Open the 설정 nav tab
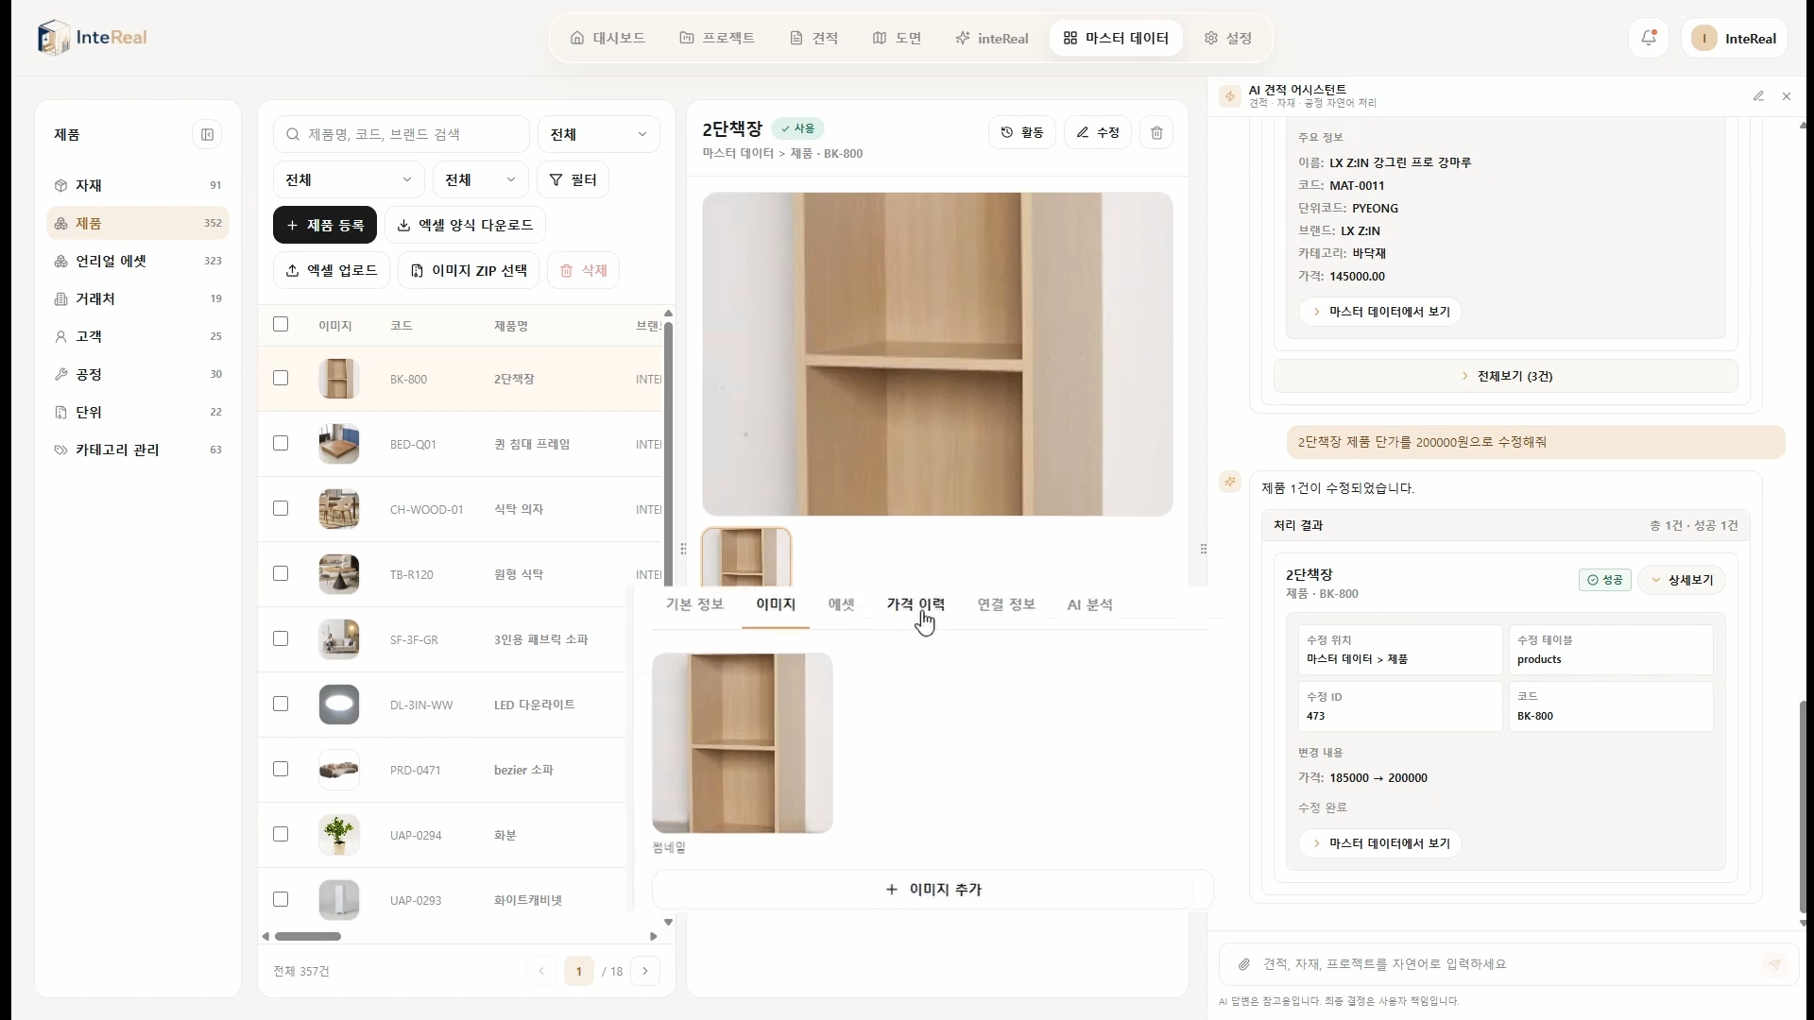 click(x=1228, y=38)
